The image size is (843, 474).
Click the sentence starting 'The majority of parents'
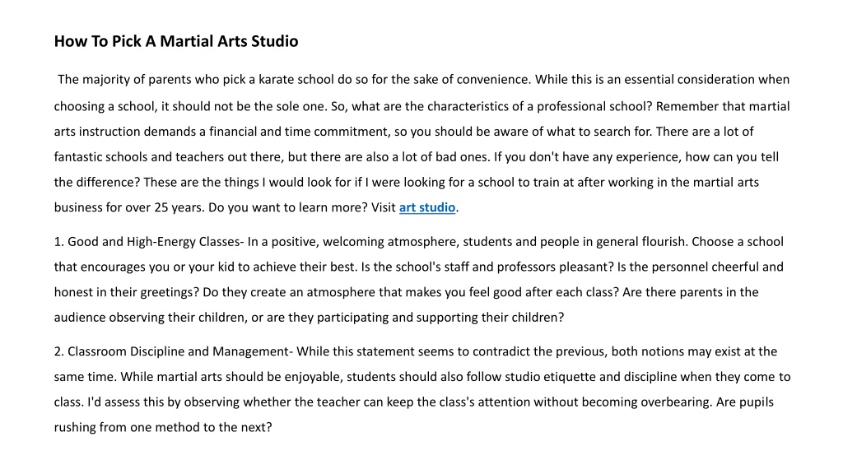coord(294,80)
